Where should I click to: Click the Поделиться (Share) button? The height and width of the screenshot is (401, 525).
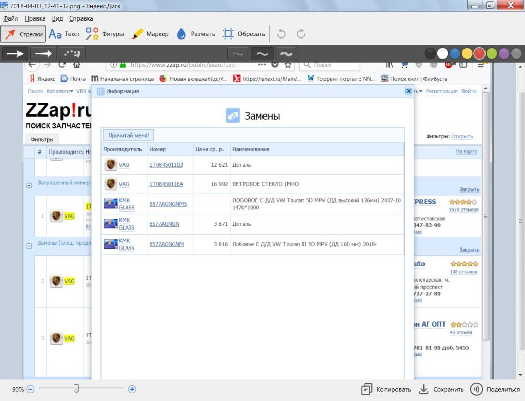pos(495,389)
